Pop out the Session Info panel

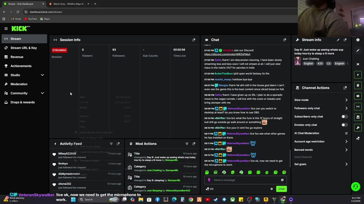194,40
